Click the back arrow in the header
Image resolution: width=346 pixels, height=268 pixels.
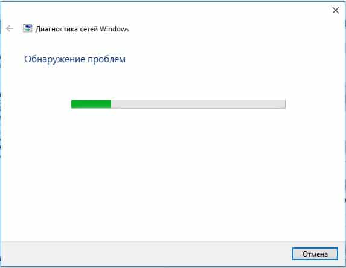click(10, 28)
